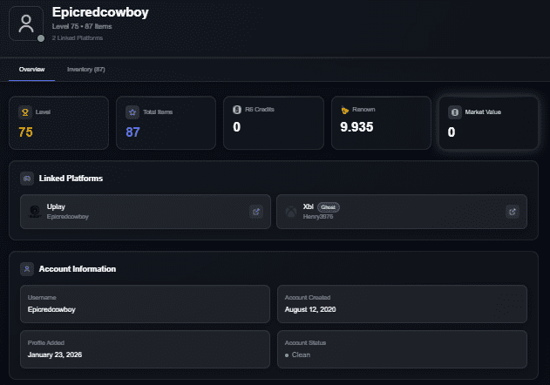Click the Level trophy icon
Screen dimensions: 550x385
pyautogui.click(x=24, y=112)
